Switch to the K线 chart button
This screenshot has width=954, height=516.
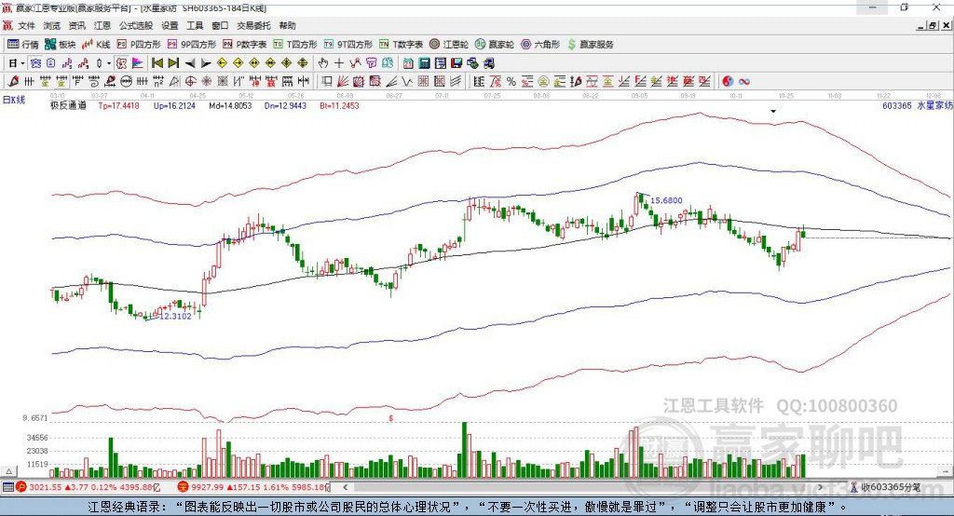(x=96, y=45)
